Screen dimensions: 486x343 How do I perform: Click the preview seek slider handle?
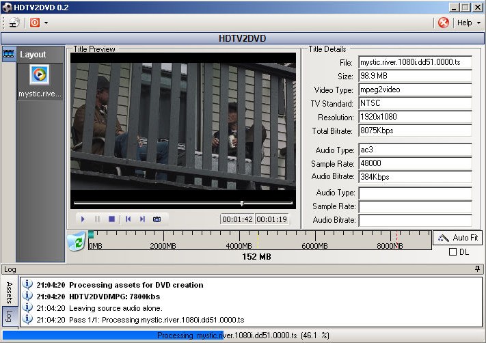pyautogui.click(x=242, y=203)
